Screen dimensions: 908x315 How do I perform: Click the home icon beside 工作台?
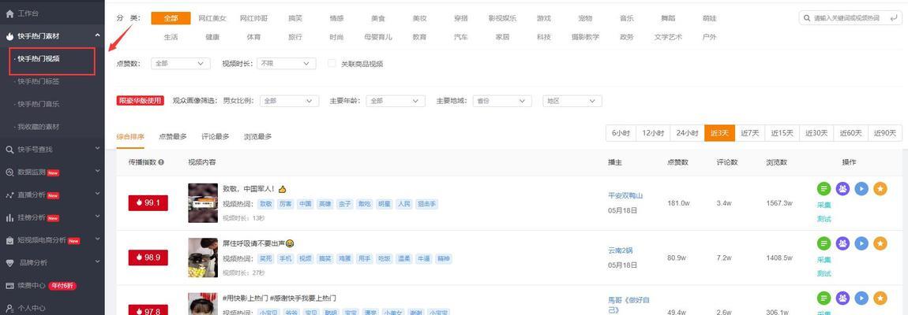click(x=9, y=13)
